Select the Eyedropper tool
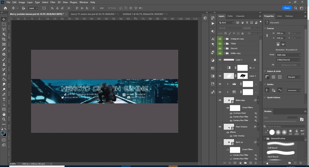Screen dimensions: 309x167 (4, 49)
